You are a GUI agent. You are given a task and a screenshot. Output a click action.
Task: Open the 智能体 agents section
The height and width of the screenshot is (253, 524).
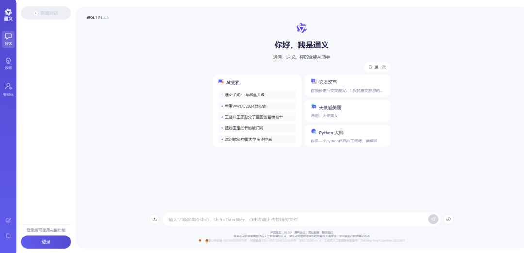coord(8,90)
